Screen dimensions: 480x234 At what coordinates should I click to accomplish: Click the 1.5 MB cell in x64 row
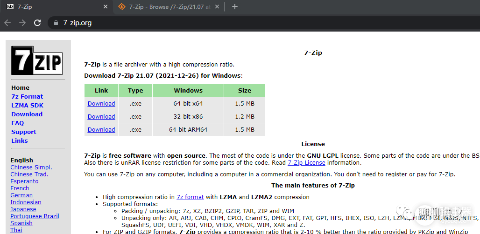click(245, 104)
